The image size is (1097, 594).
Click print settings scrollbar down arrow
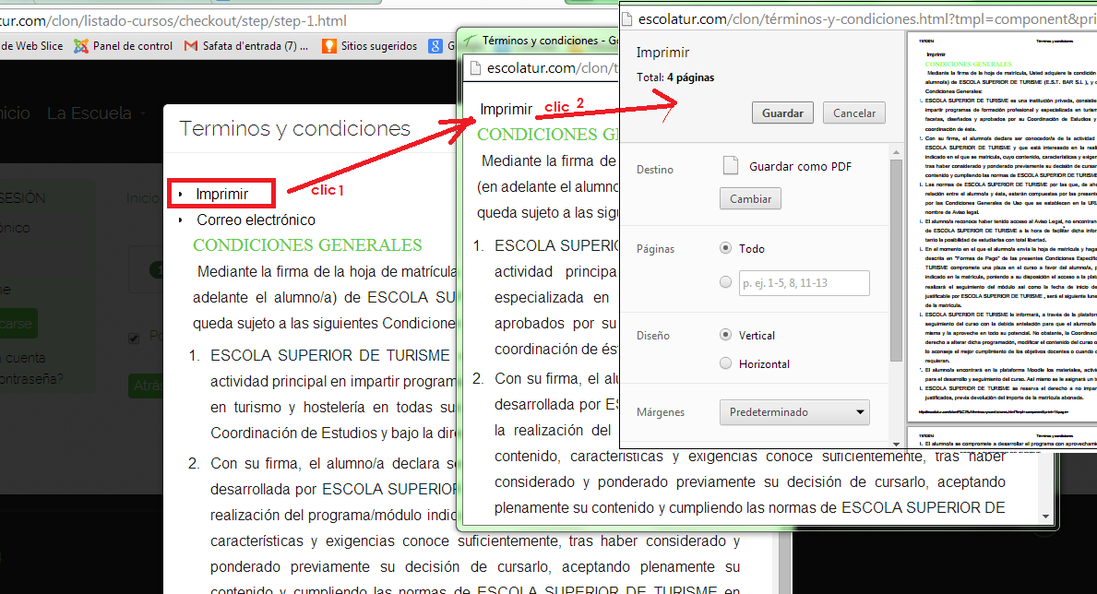click(x=896, y=444)
